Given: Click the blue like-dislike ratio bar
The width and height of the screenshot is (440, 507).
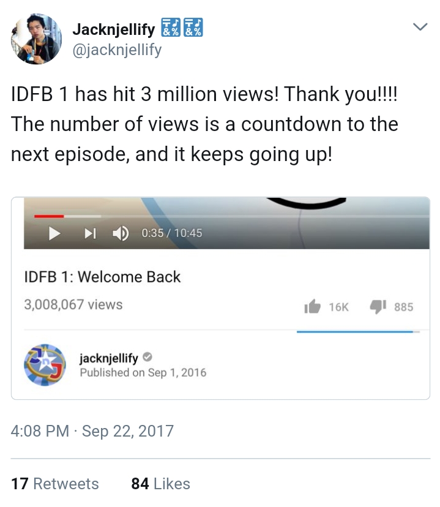Looking at the screenshot, I should (x=358, y=332).
